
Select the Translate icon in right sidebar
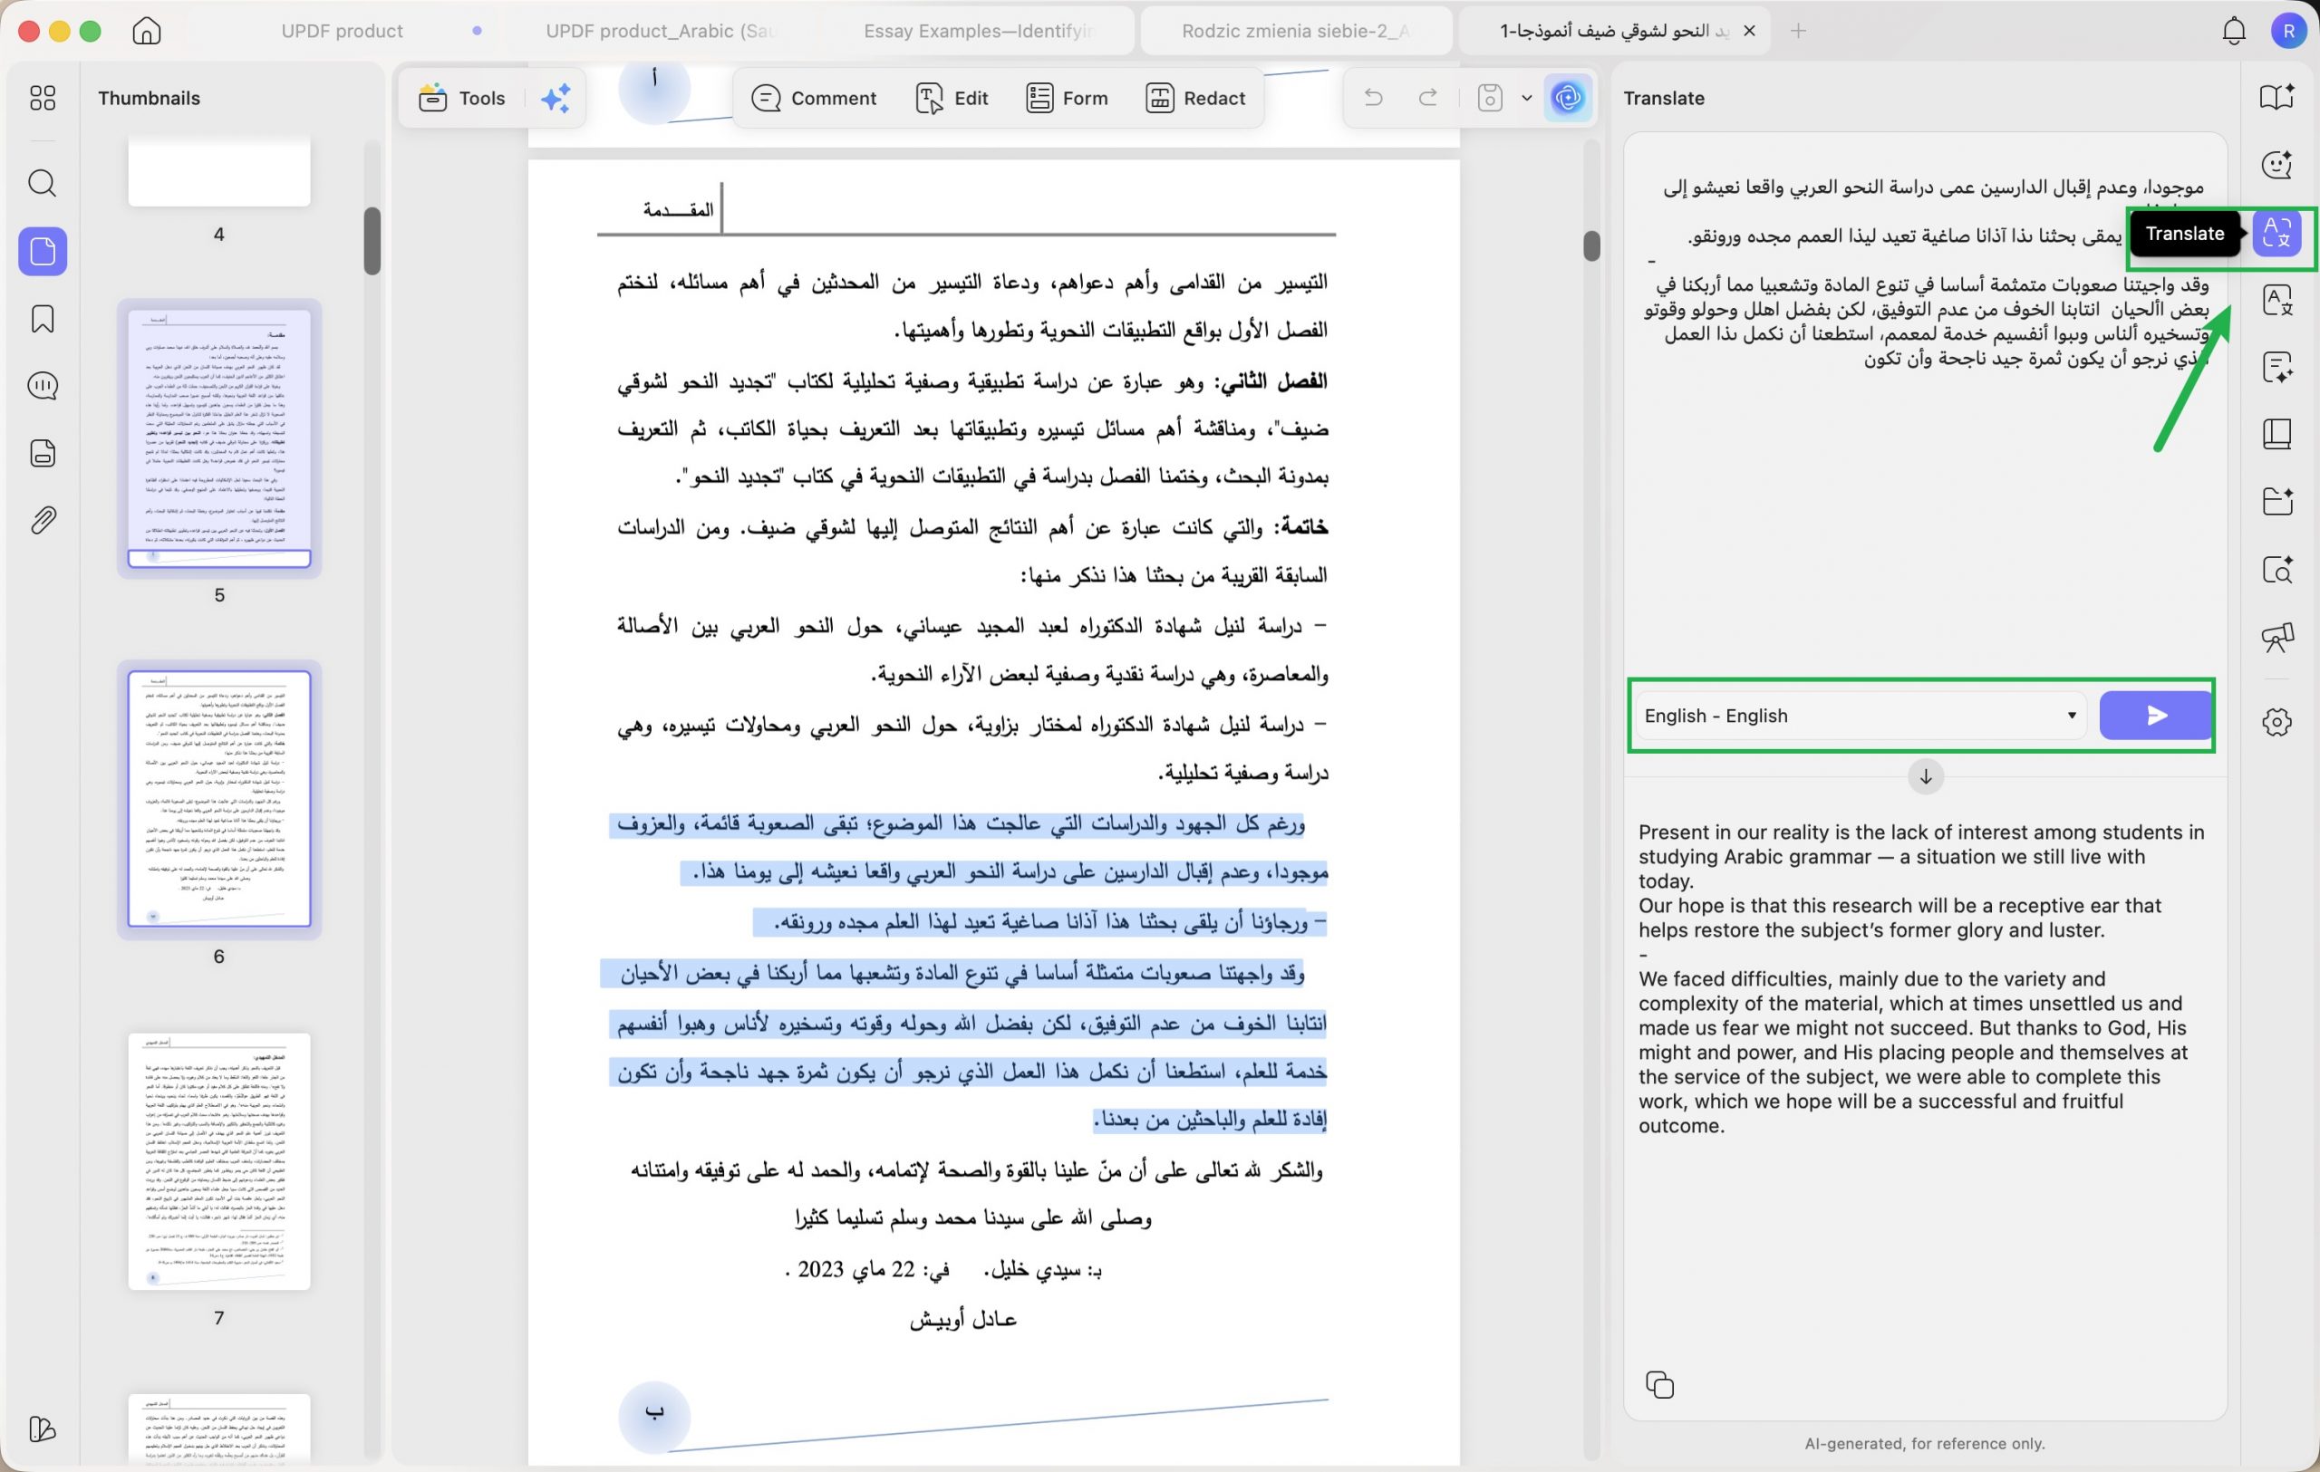pos(2276,233)
